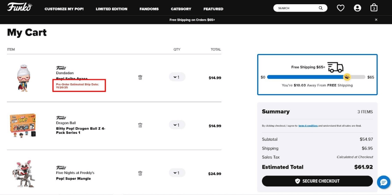This screenshot has height=195, width=392.
Task: Click the Estimated Total $61.92 amount
Action: pos(364,167)
